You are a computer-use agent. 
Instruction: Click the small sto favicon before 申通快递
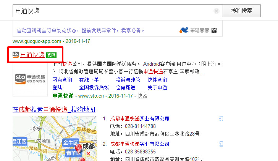tap(16, 55)
